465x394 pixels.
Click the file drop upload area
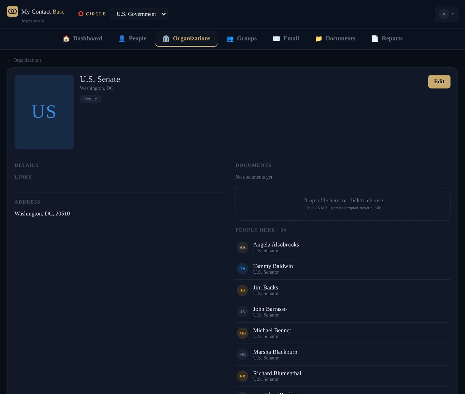point(343,204)
